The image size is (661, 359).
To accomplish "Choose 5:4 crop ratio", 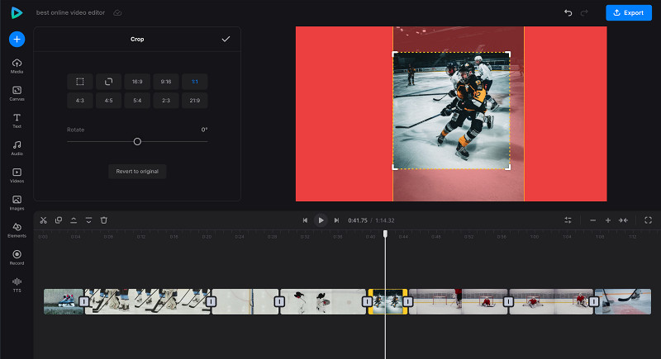I will 137,101.
